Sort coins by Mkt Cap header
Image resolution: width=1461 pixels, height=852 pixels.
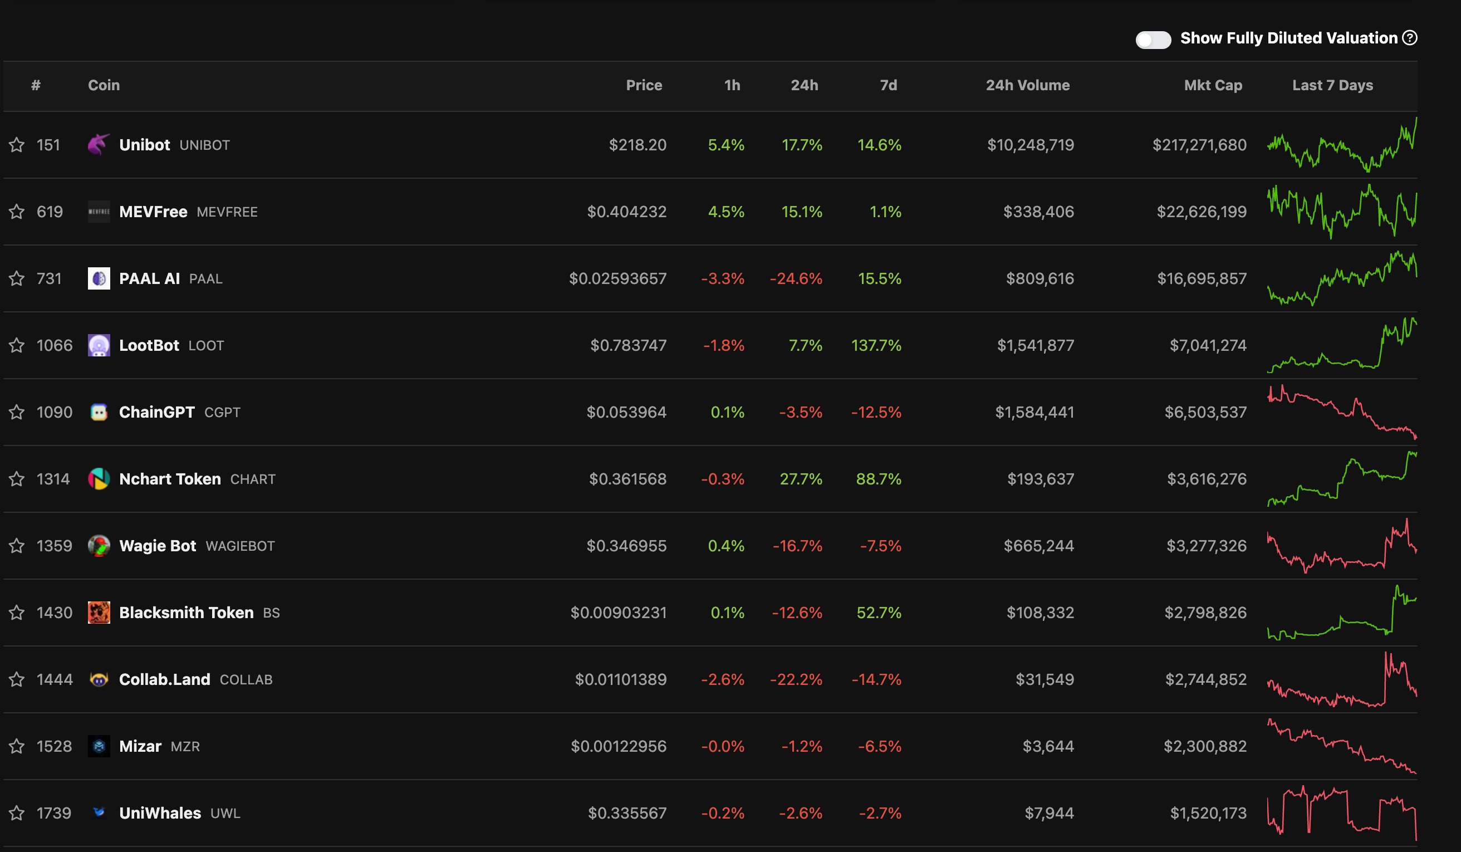(1212, 85)
